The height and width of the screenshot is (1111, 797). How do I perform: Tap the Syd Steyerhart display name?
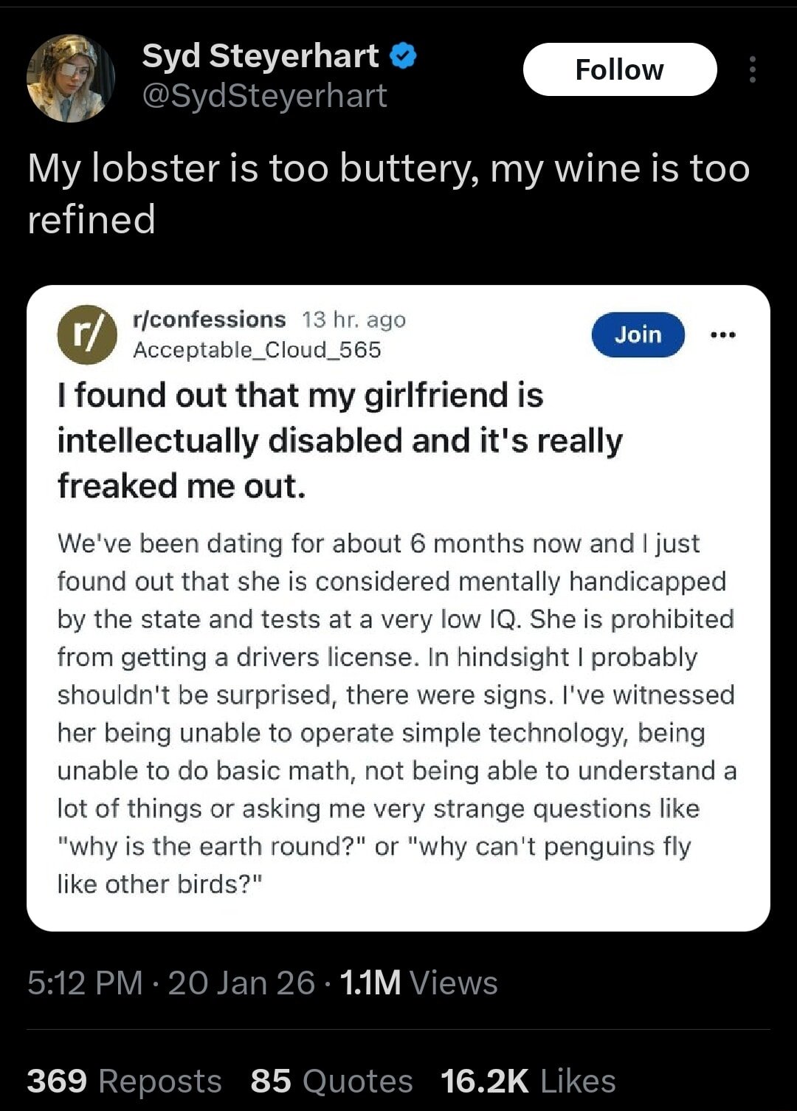(260, 56)
